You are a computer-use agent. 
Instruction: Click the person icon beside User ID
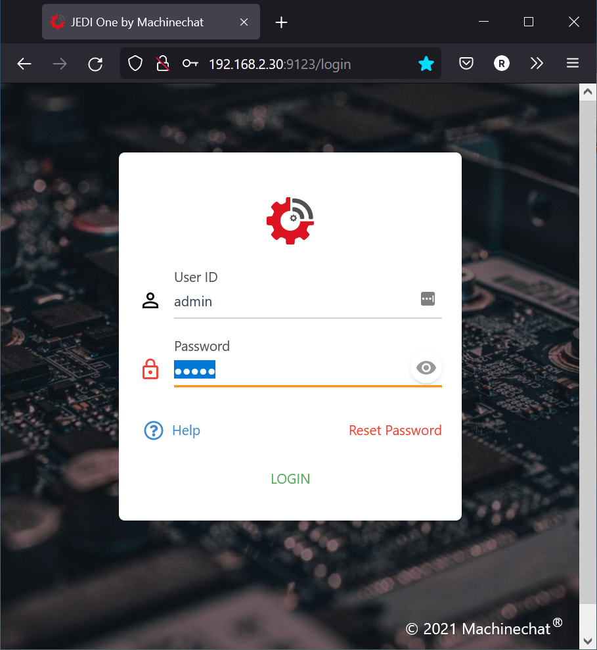click(x=150, y=301)
